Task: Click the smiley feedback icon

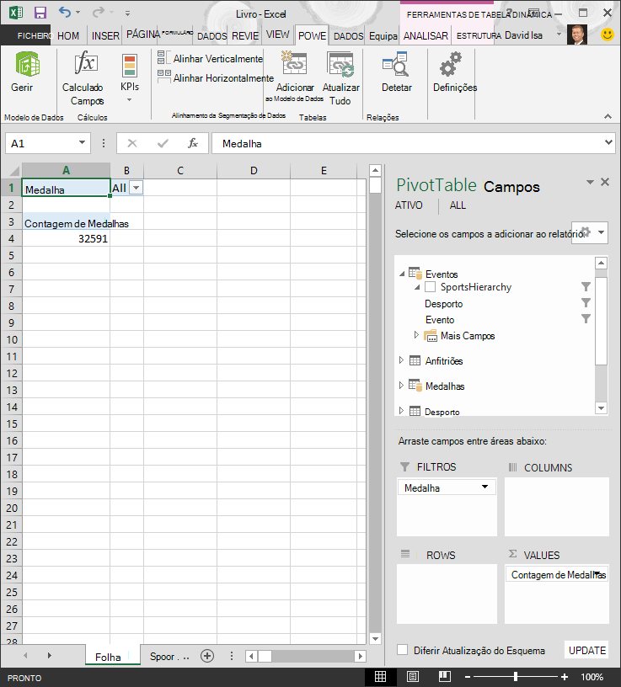Action: click(x=608, y=35)
